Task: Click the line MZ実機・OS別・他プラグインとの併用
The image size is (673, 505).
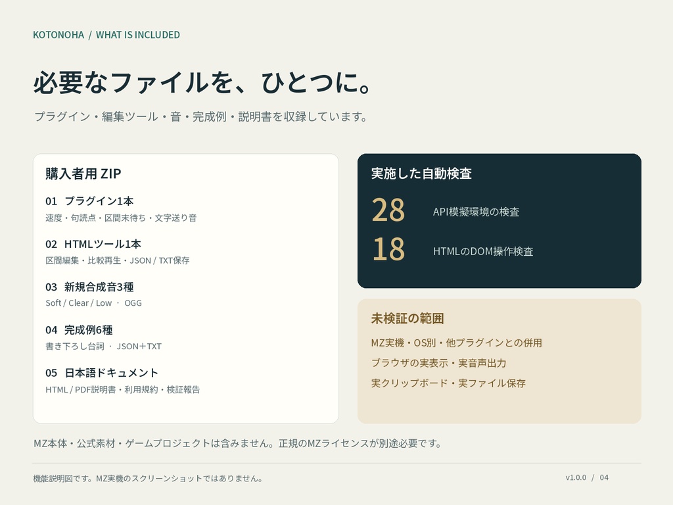Action: (x=456, y=343)
